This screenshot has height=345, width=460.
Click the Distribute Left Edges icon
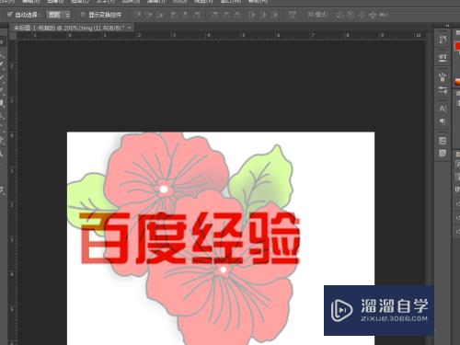click(x=252, y=15)
